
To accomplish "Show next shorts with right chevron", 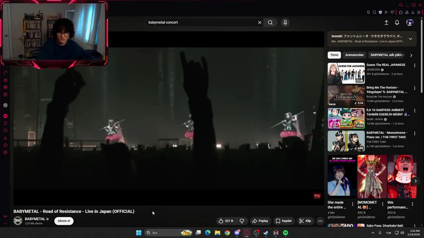I will [415, 181].
